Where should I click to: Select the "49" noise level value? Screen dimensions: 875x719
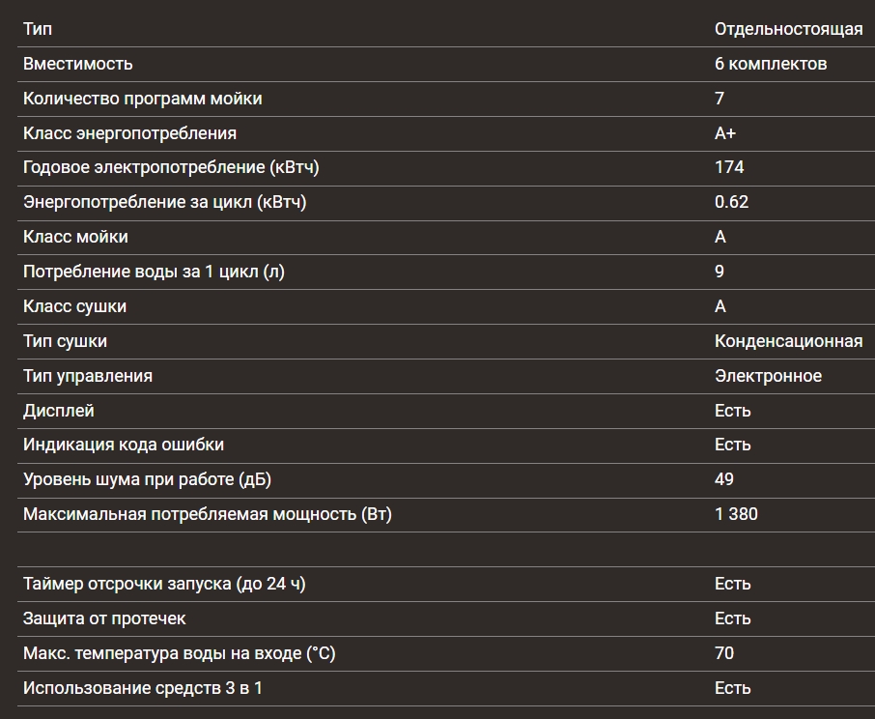tap(723, 479)
